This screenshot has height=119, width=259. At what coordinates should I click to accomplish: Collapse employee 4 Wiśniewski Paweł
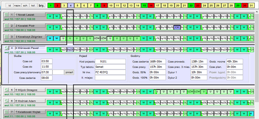(x=30, y=48)
